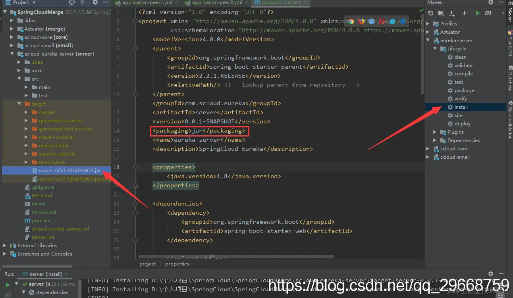
Task: Click the Maven Reimport All Projects icon
Action: pos(431,13)
